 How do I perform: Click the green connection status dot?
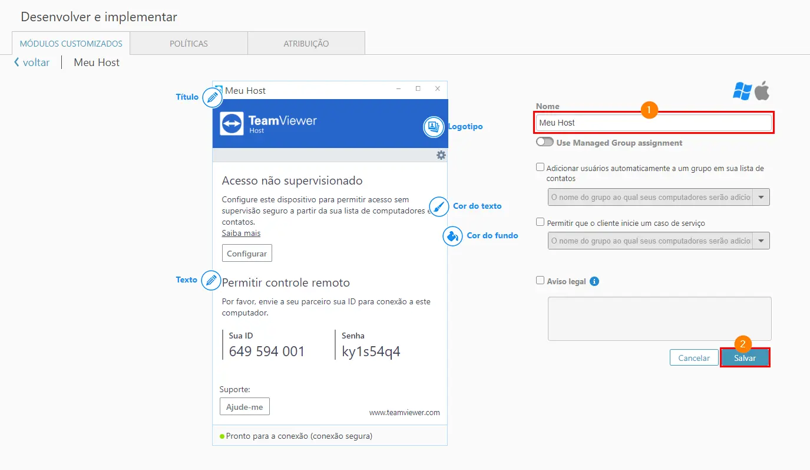click(222, 436)
